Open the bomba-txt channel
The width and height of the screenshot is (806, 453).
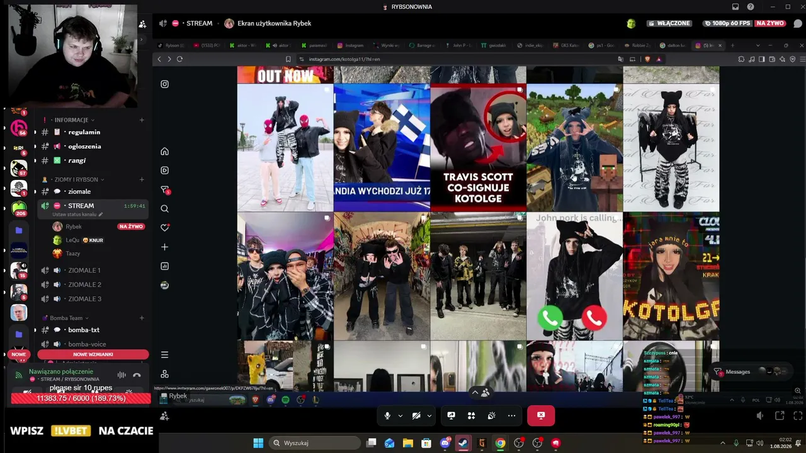(92, 330)
